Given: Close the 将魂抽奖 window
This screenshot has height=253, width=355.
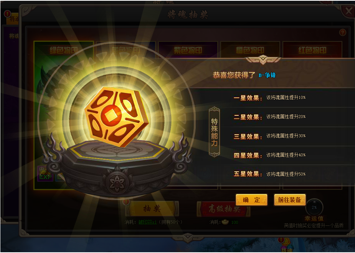Looking at the screenshot, I should (x=348, y=11).
